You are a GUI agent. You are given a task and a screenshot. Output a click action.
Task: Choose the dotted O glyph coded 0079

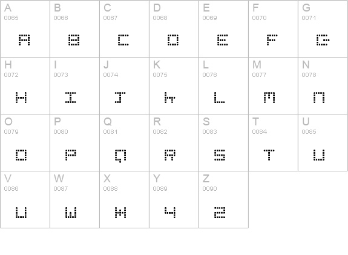(x=21, y=154)
